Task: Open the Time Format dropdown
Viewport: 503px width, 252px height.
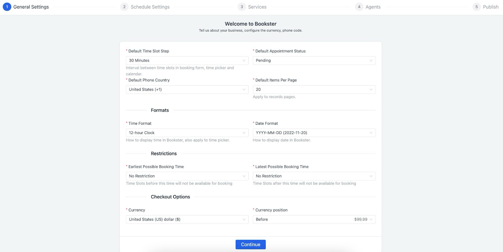Action: point(187,133)
